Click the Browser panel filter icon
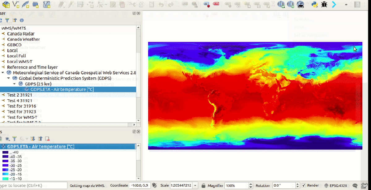Screen dimensions: 371x190 pyautogui.click(x=7, y=20)
